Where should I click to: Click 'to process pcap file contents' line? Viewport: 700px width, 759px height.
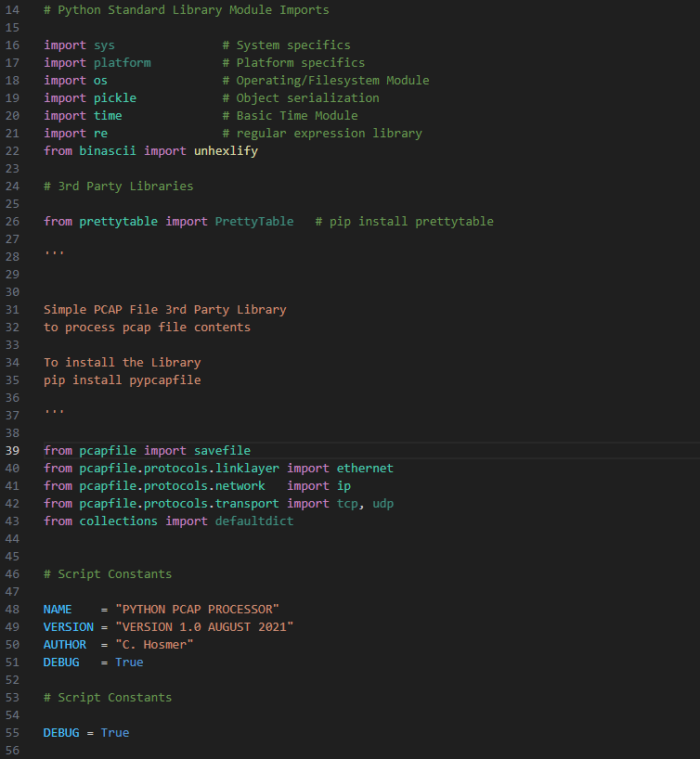click(x=147, y=328)
